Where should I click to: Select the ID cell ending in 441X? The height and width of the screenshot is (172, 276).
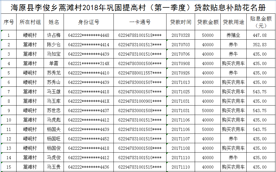point(88,101)
